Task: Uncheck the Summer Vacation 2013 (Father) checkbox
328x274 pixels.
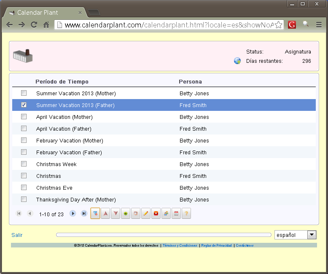Action: [x=24, y=105]
